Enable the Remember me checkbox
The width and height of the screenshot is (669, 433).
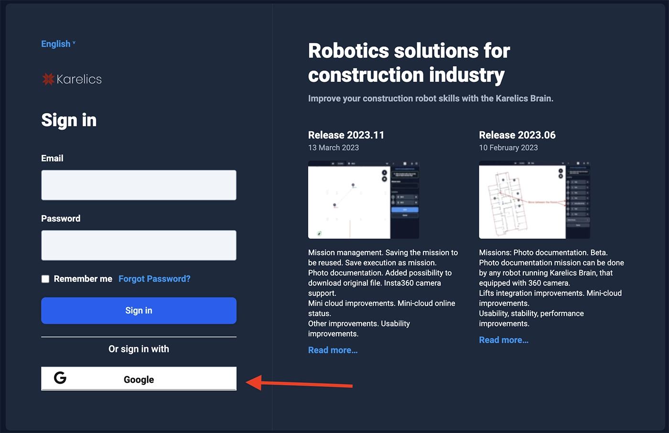coord(45,279)
